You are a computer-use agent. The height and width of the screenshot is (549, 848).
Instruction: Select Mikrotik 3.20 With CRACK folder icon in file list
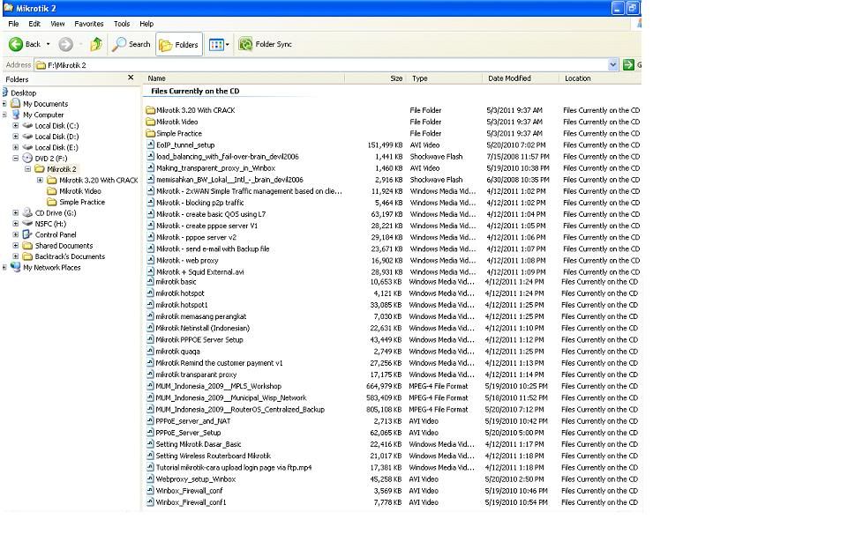pos(150,110)
